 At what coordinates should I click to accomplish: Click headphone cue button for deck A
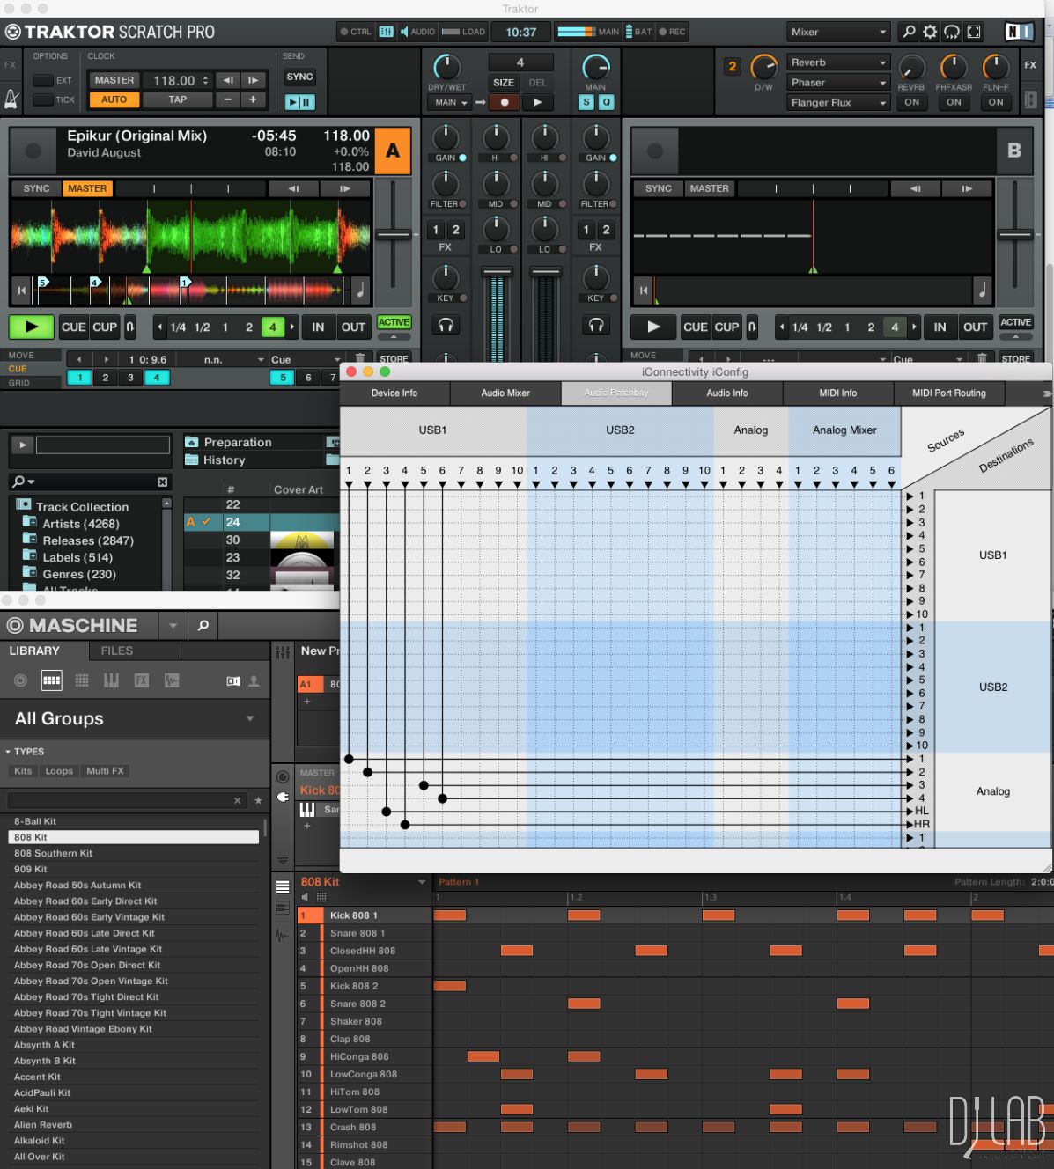tap(446, 326)
